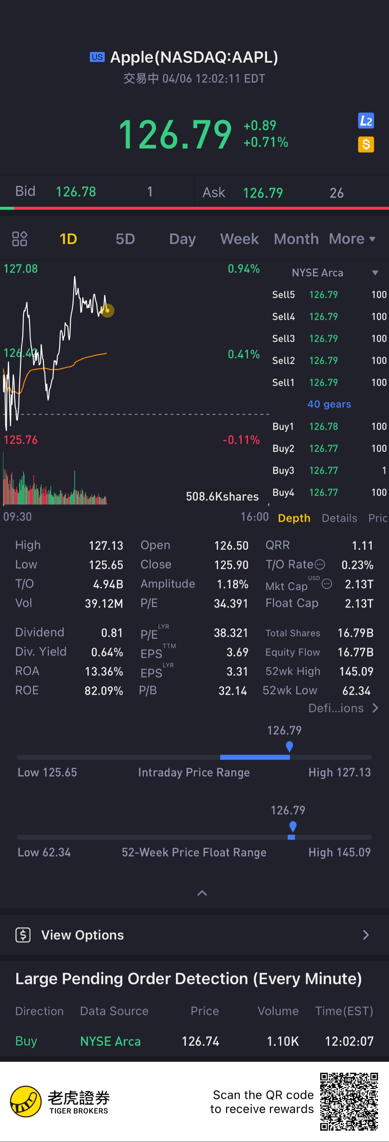Screen dimensions: 389x1142
Task: Tap the T/O Rate info icon
Action: [x=319, y=564]
